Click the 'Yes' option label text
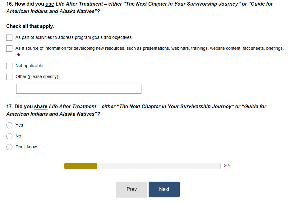Screen dimensions: 295x204 [19, 125]
